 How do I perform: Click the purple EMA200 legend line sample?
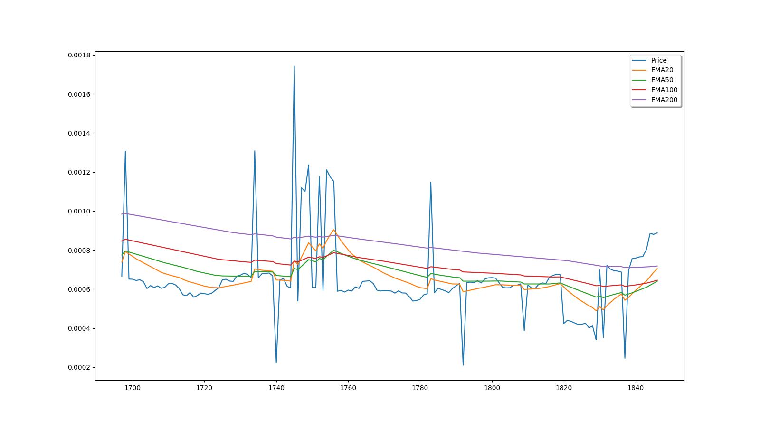click(x=639, y=100)
